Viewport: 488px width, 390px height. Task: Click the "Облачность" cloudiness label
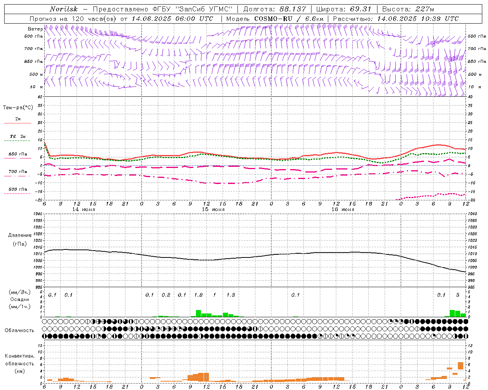pyautogui.click(x=19, y=330)
